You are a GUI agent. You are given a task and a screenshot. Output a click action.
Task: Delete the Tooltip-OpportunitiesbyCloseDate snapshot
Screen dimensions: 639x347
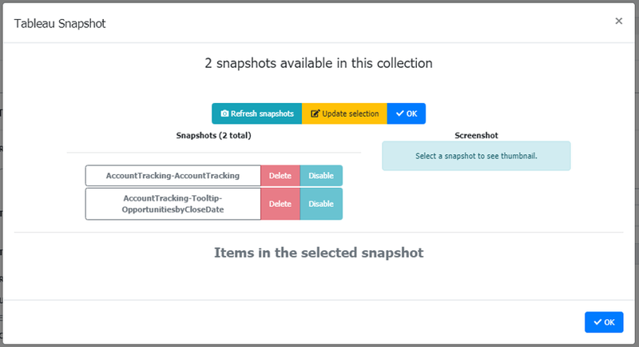tap(280, 204)
